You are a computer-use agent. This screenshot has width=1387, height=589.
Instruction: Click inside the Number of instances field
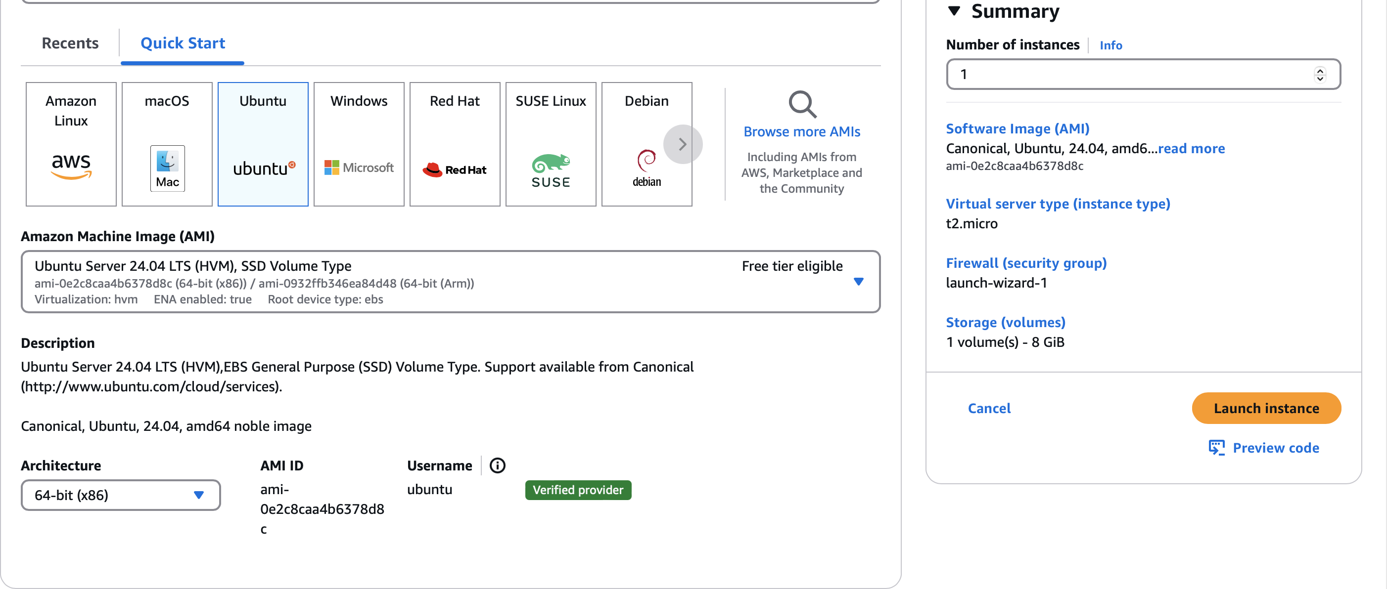[1143, 74]
